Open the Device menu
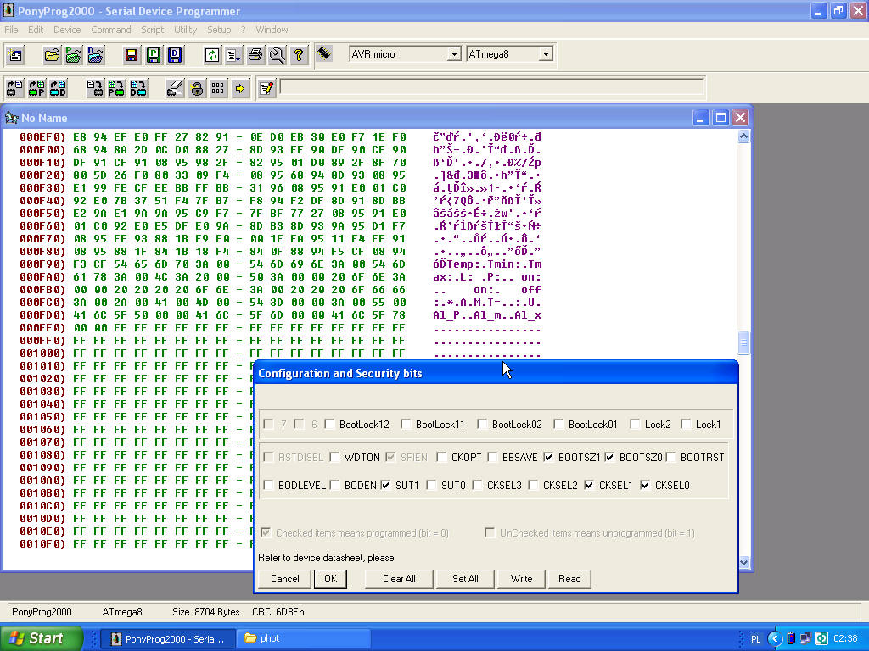This screenshot has height=651, width=869. point(67,30)
